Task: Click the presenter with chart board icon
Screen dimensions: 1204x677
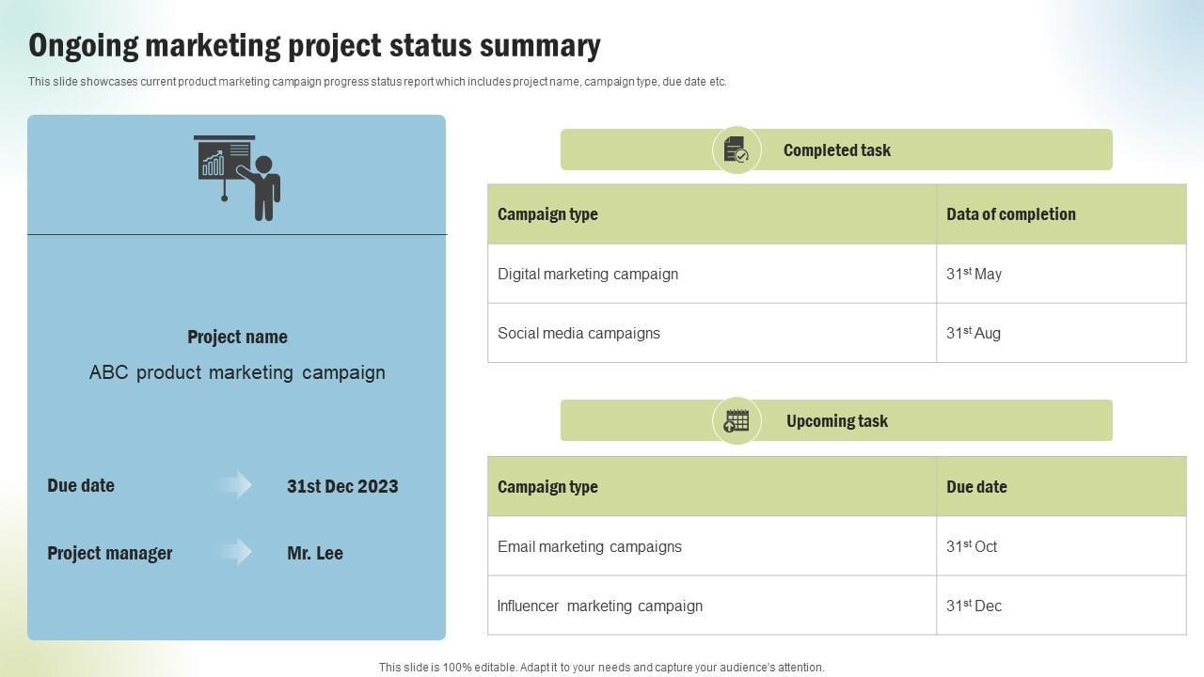Action: 237,177
